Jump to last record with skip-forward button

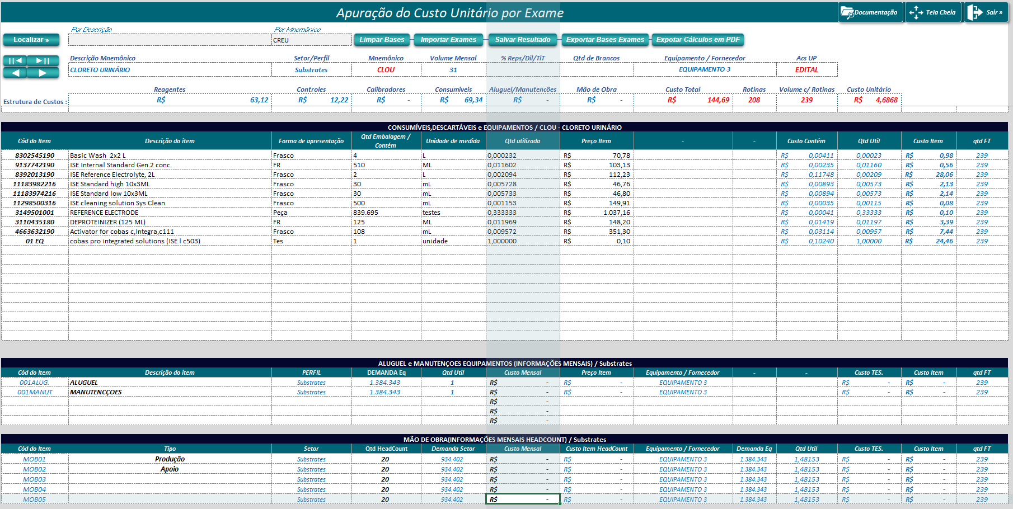[x=43, y=60]
